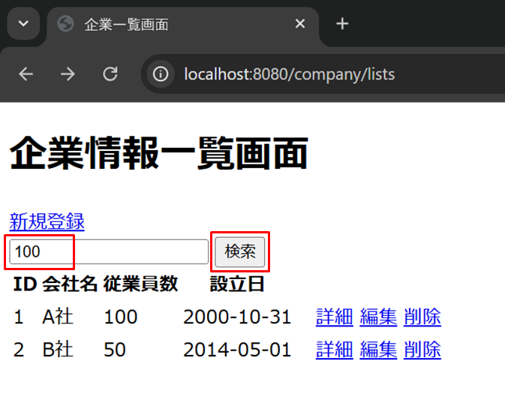Click the date 2014-05-01 cell

point(237,350)
